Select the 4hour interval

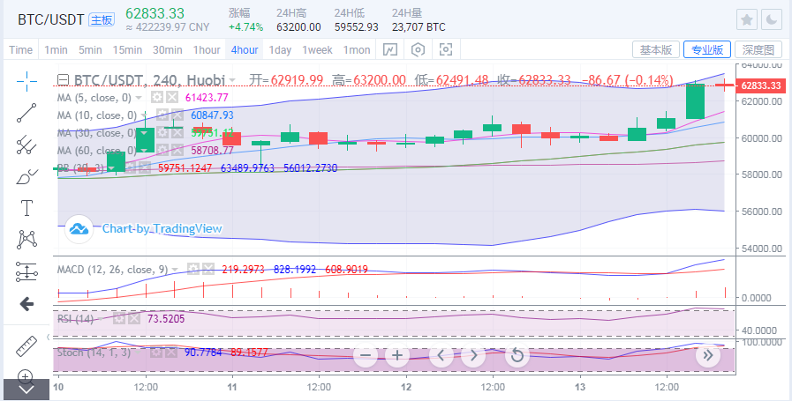coord(245,50)
